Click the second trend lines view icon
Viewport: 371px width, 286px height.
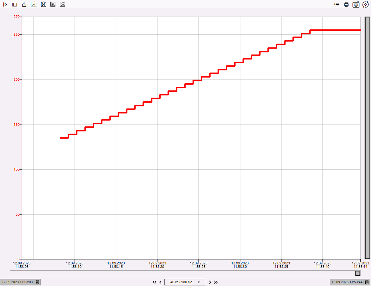63,5
